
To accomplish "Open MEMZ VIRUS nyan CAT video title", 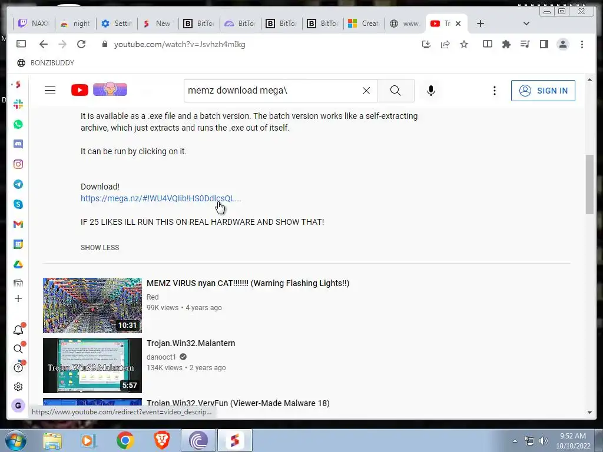I will point(248,283).
